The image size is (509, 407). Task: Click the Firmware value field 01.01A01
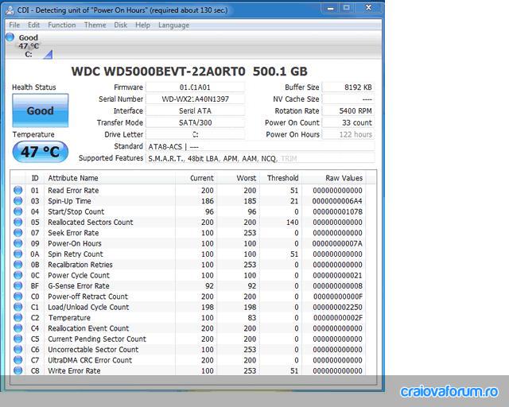(x=195, y=87)
